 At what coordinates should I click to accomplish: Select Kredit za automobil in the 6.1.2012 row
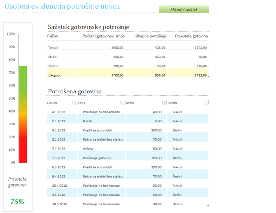click(x=97, y=130)
